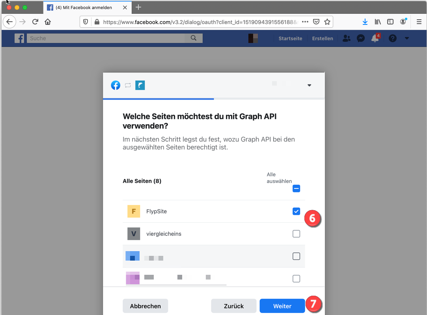
Task: Save page to Pocket
Action: pyautogui.click(x=316, y=22)
